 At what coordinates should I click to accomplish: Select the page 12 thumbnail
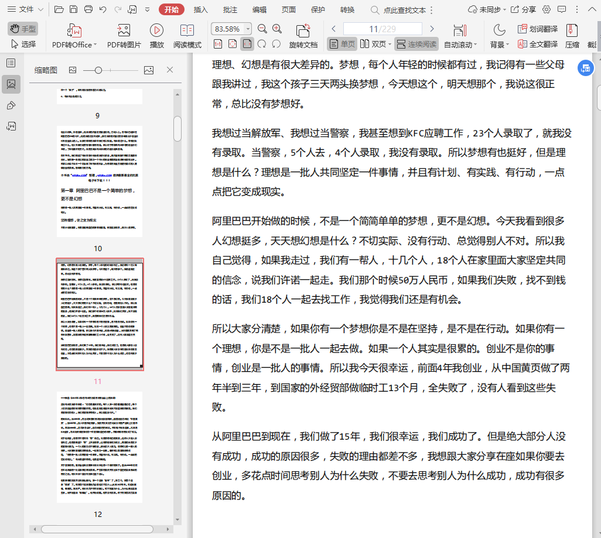(99, 447)
